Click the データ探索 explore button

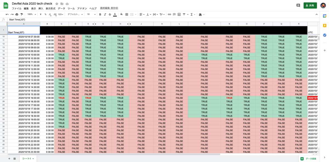tap(308, 159)
